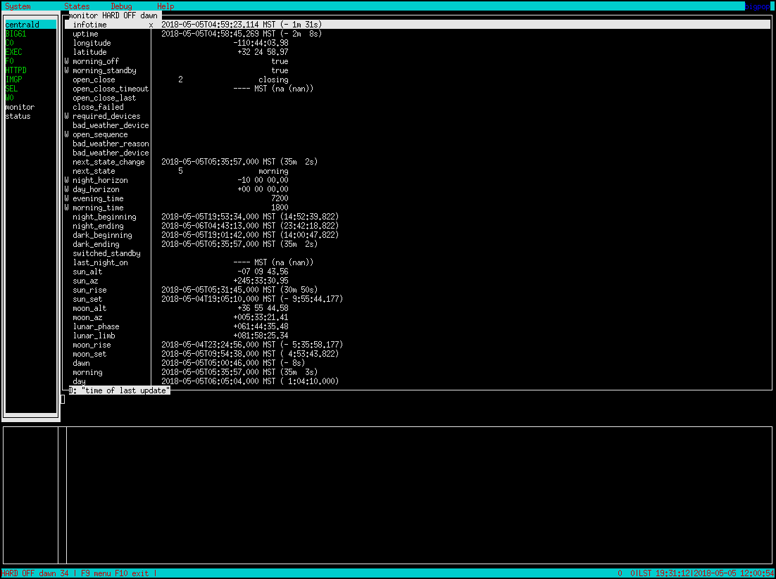Image resolution: width=776 pixels, height=579 pixels.
Task: Select the centrald device in the list
Action: pos(23,25)
